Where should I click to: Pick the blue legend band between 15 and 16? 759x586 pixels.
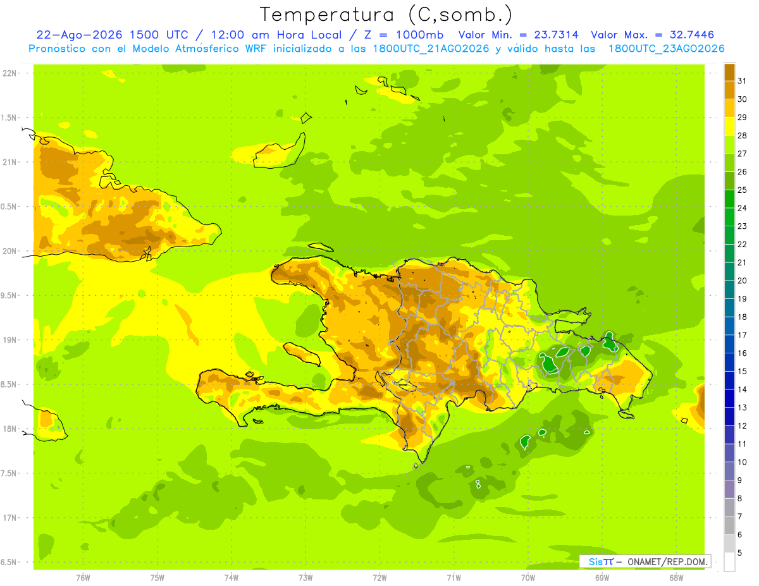click(729, 362)
